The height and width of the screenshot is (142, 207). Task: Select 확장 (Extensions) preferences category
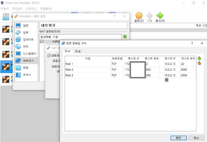coord(27,67)
